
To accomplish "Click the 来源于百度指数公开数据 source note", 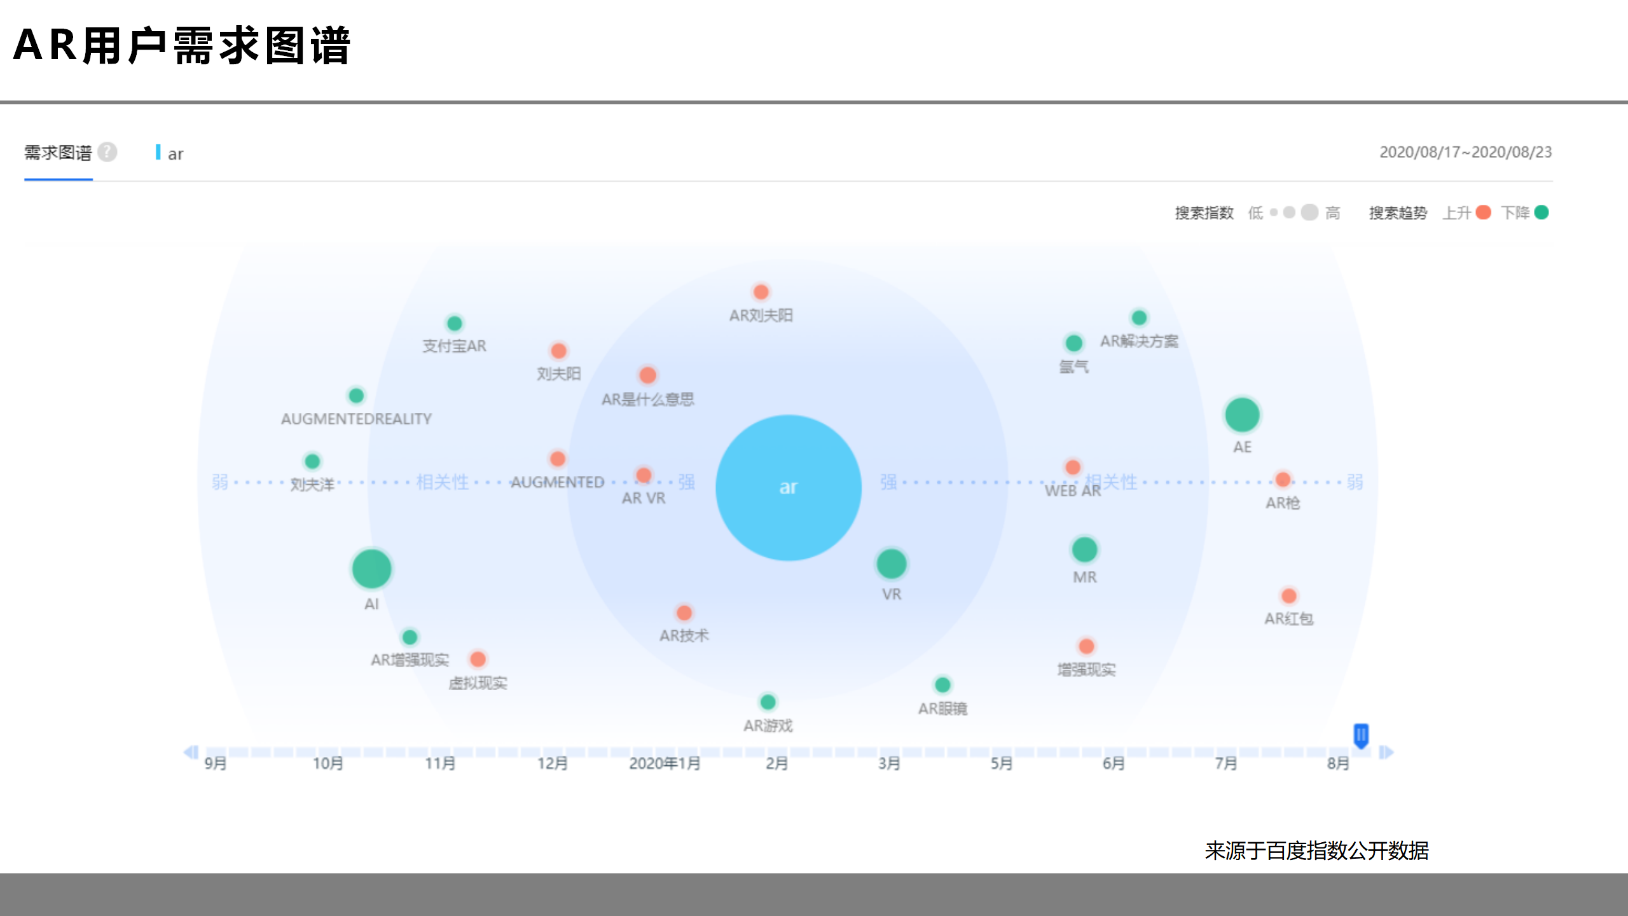I will pyautogui.click(x=1317, y=850).
